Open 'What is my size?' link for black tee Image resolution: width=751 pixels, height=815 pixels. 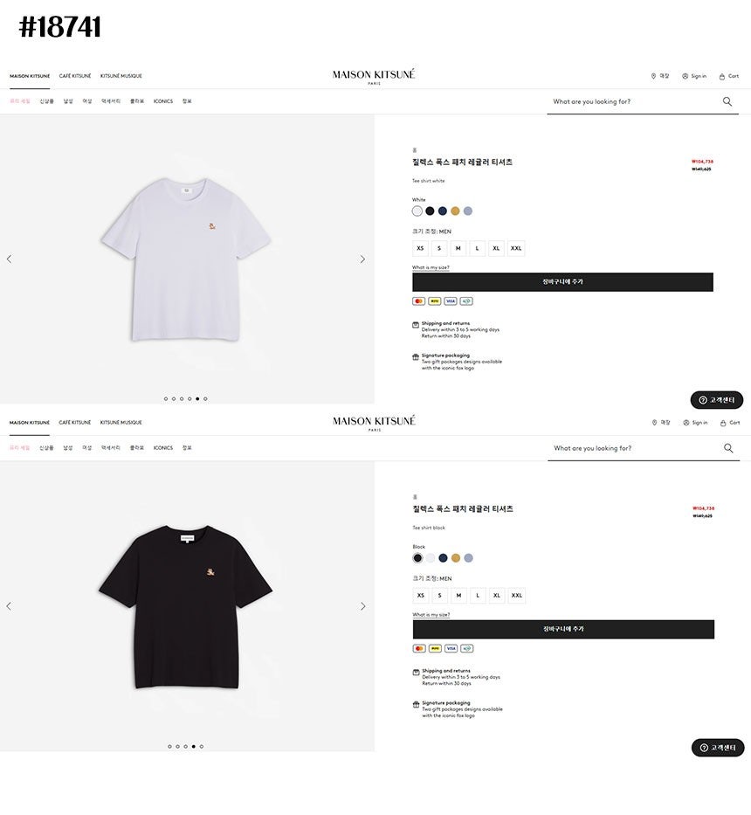(431, 615)
